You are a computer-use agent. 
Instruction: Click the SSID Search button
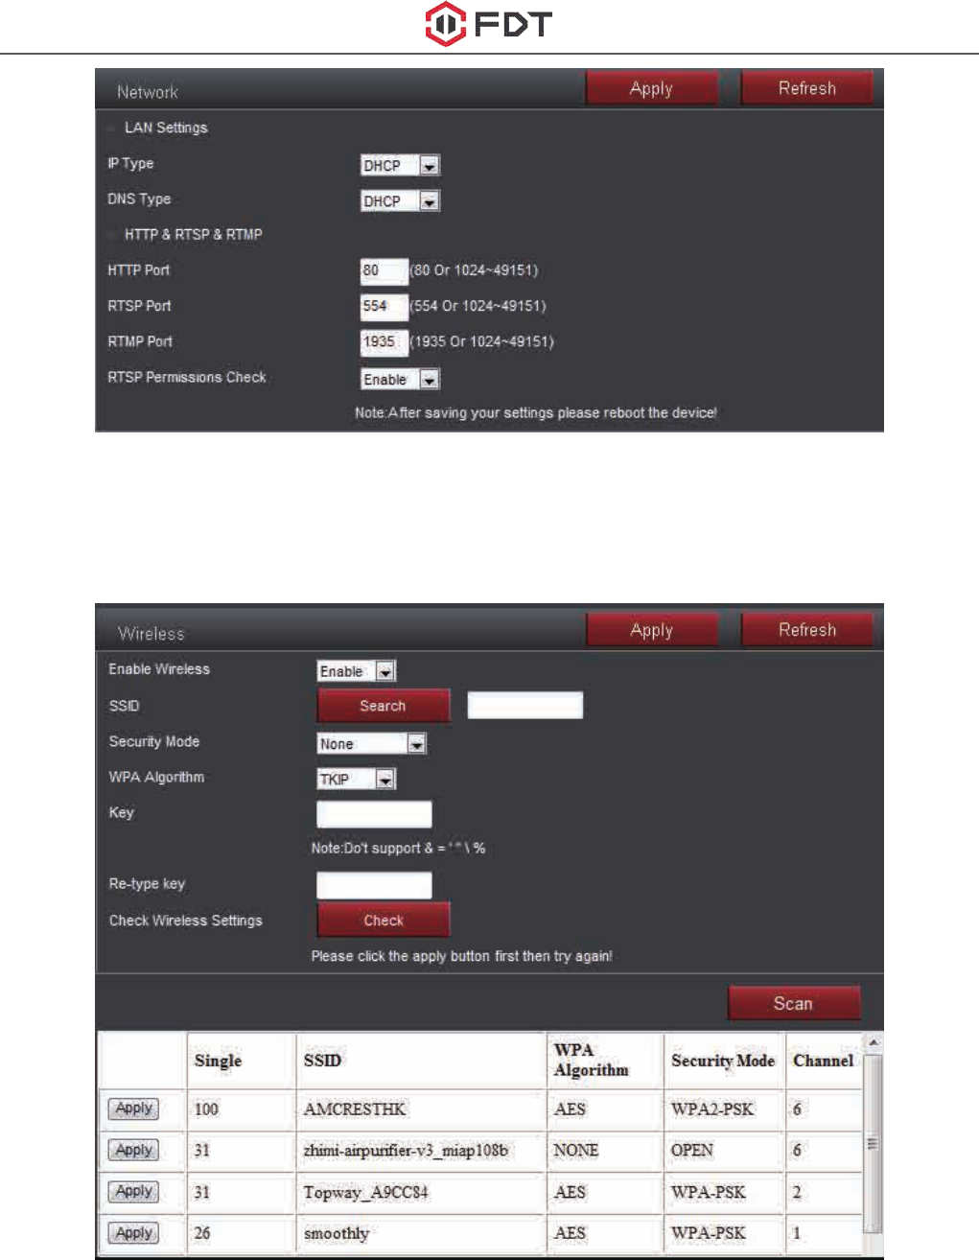tap(384, 706)
